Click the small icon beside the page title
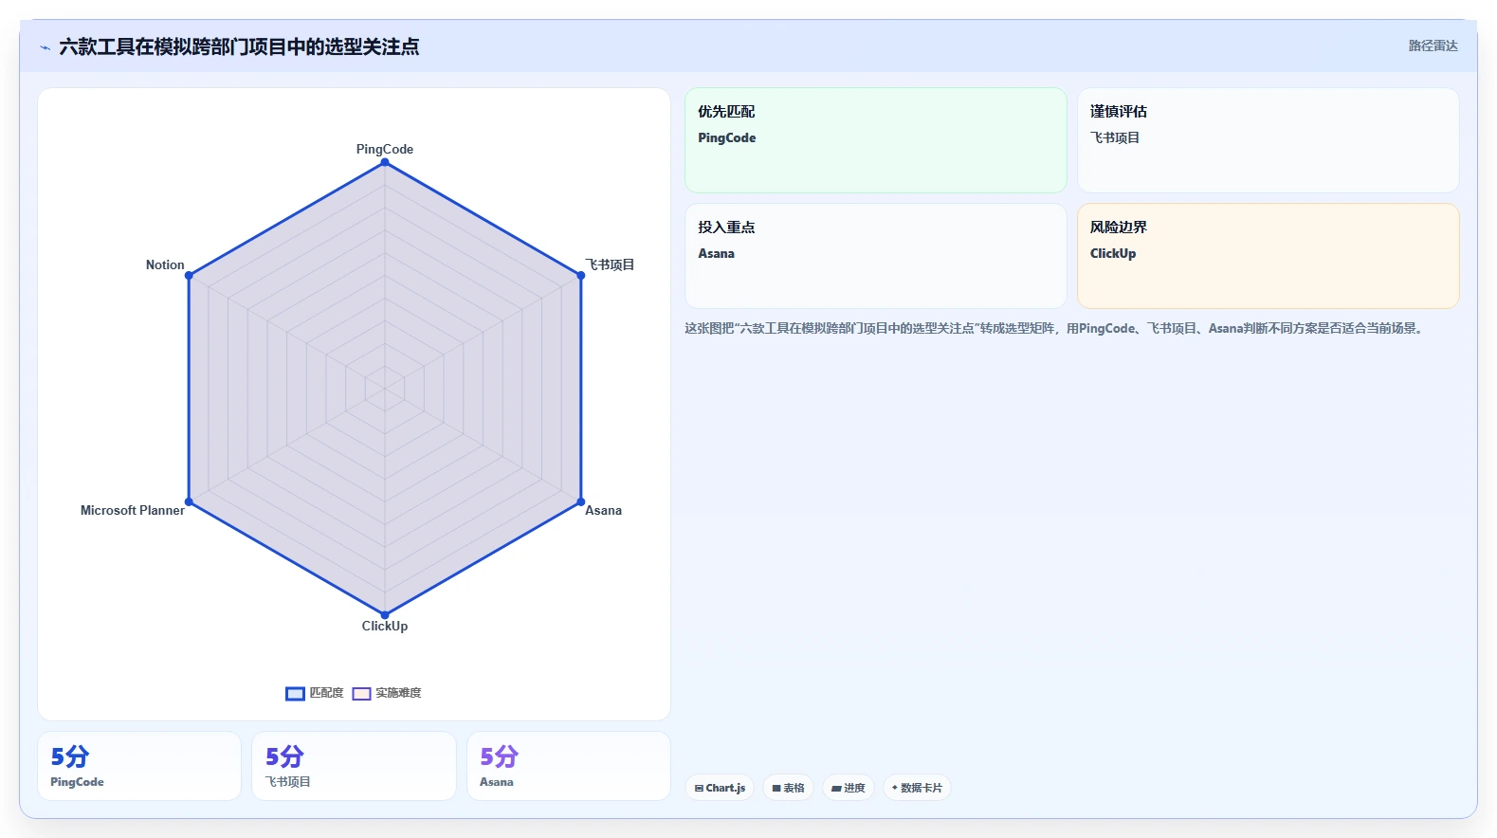Image resolution: width=1497 pixels, height=838 pixels. 45,47
